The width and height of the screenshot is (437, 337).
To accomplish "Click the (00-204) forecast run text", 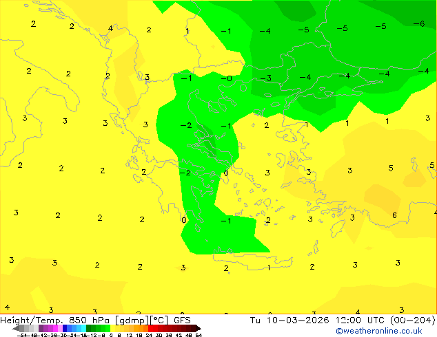I will coord(412,320).
